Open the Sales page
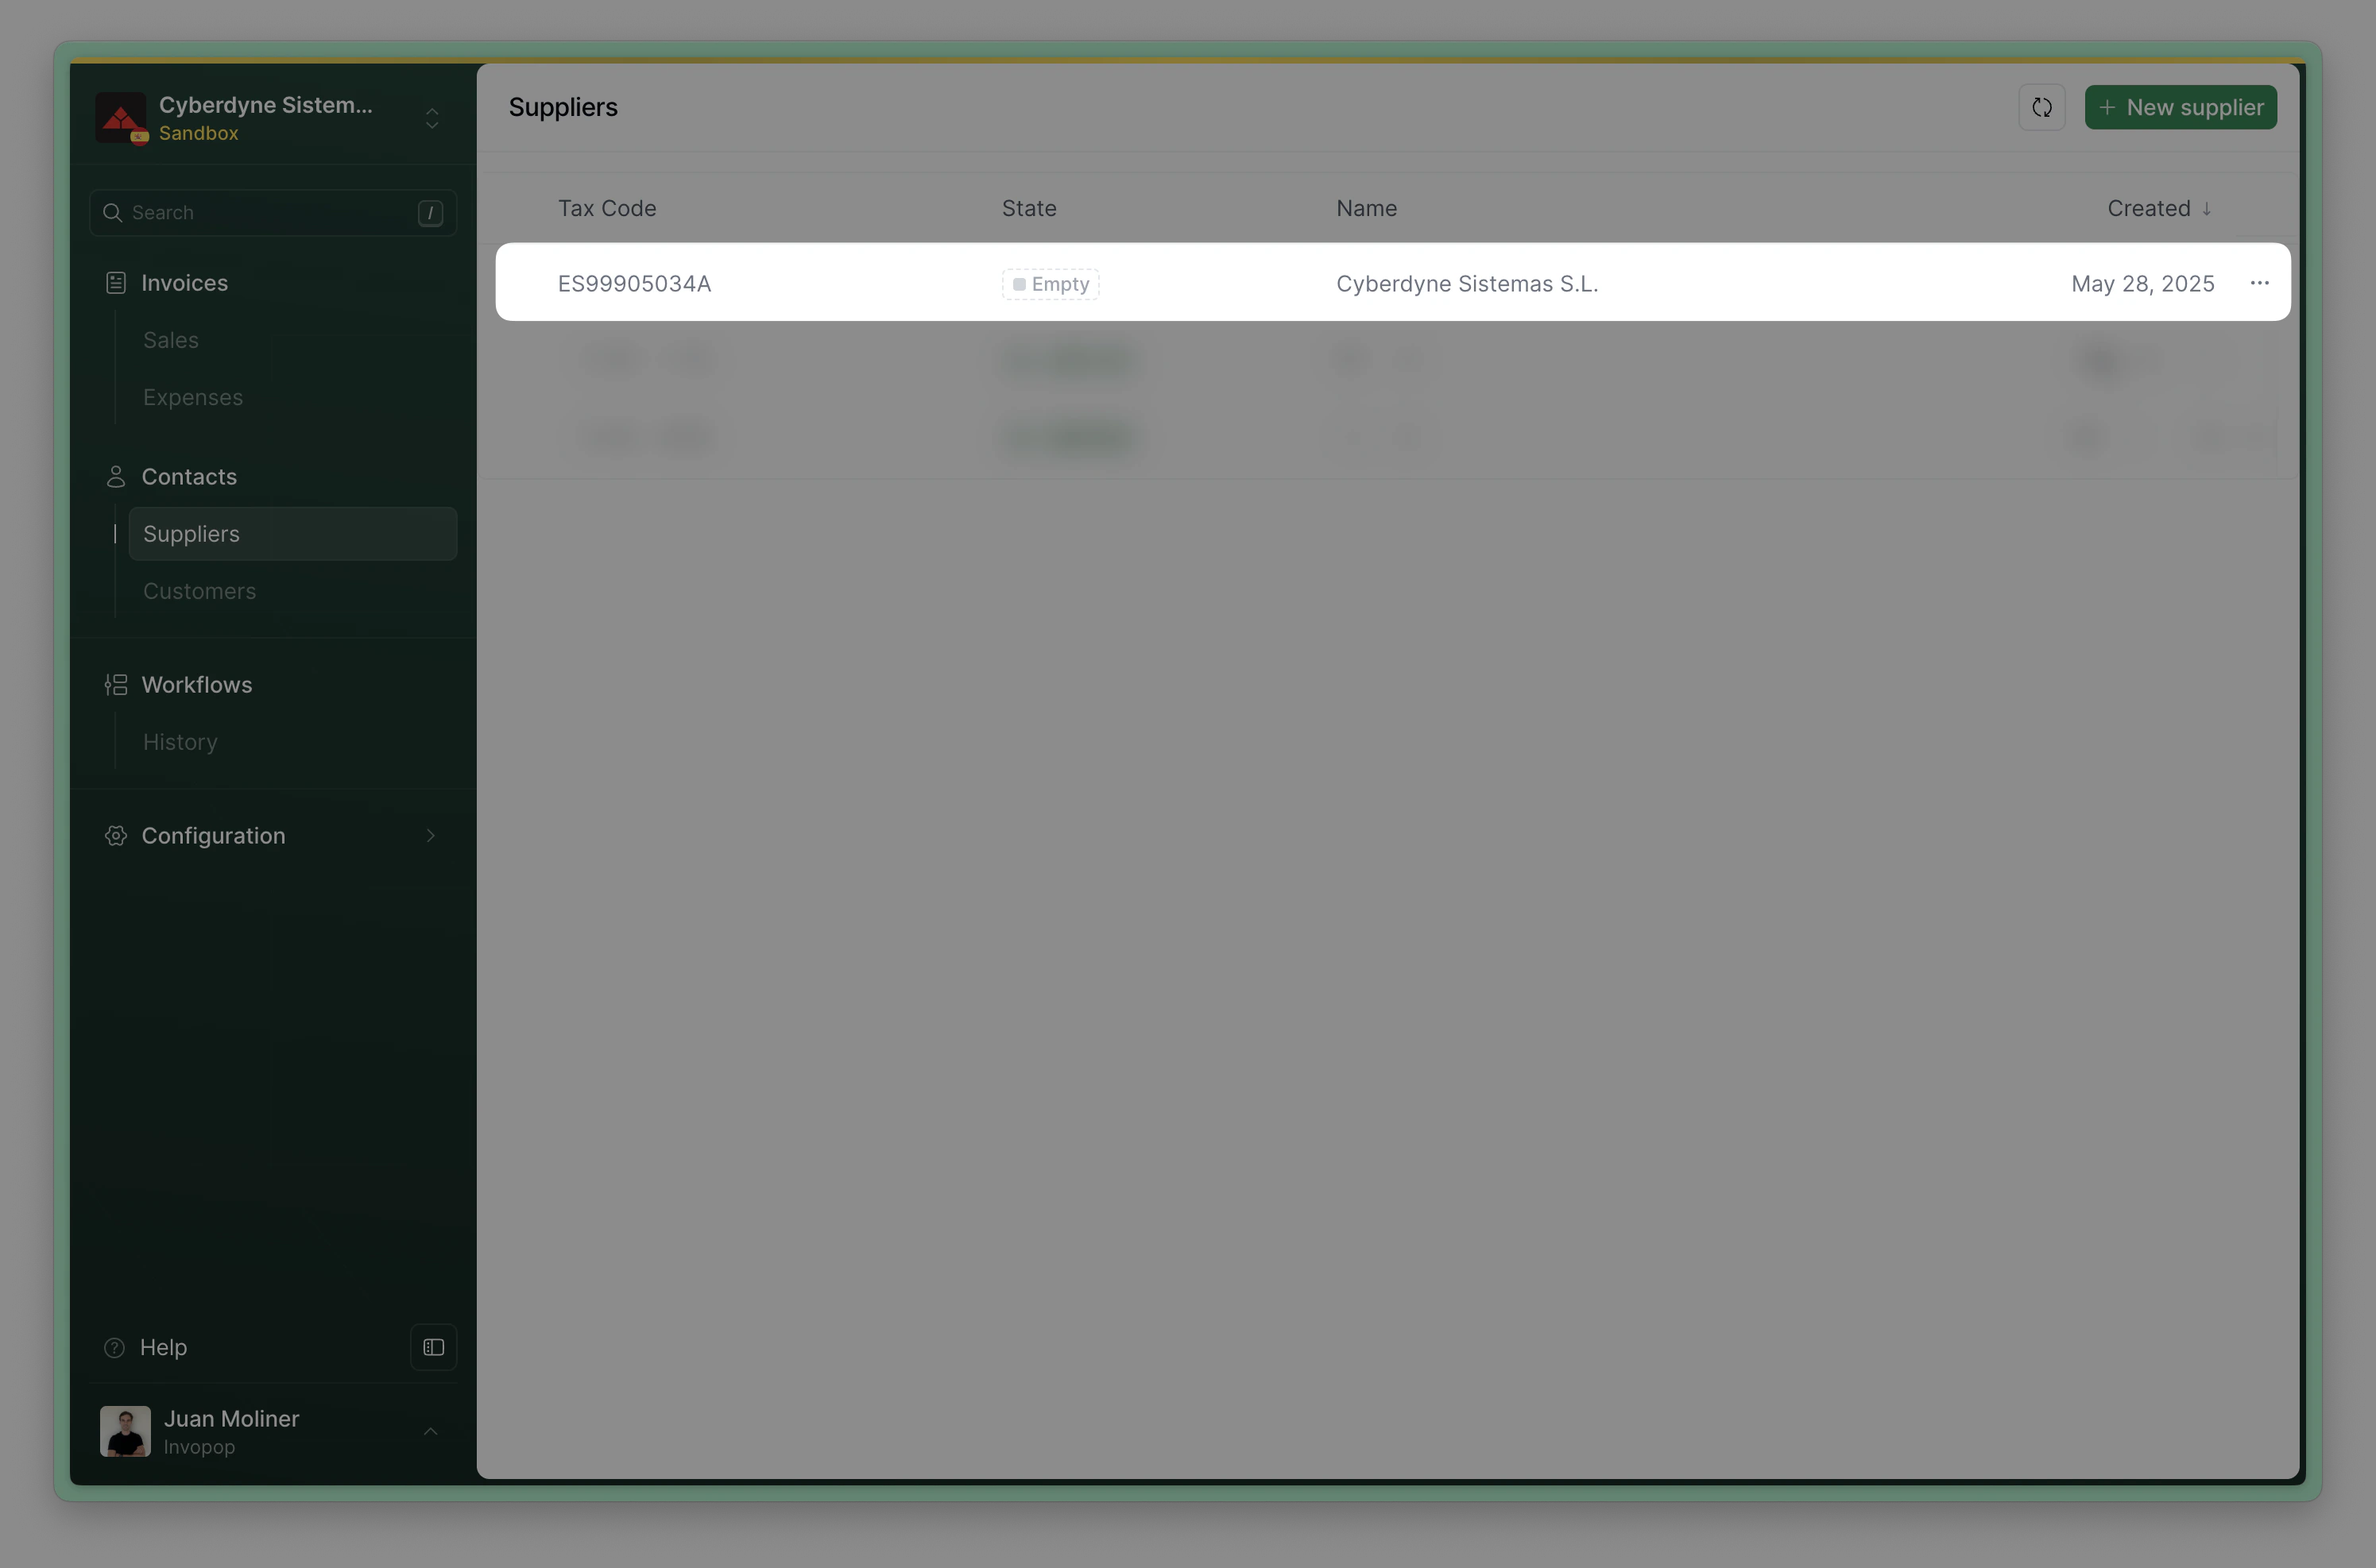Screen dimensions: 2376x1568 tap(171, 340)
